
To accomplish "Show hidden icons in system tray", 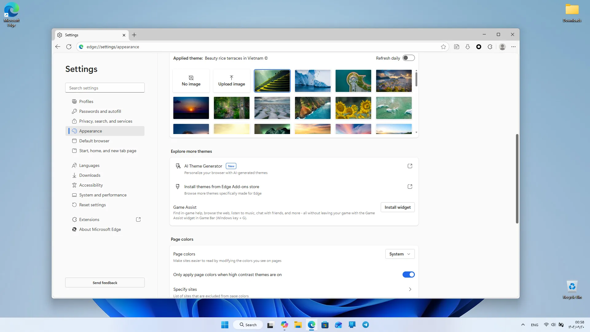I will click(523, 325).
